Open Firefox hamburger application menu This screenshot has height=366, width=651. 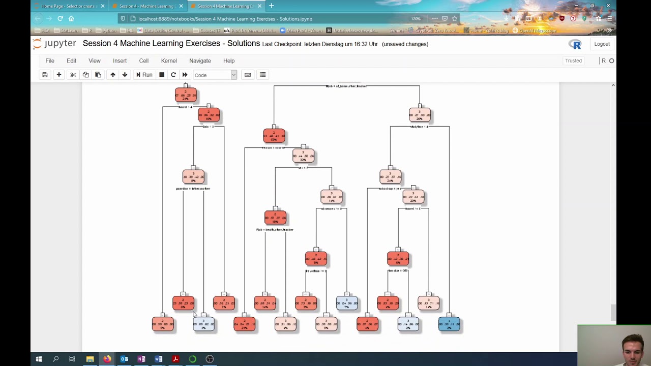pyautogui.click(x=610, y=19)
